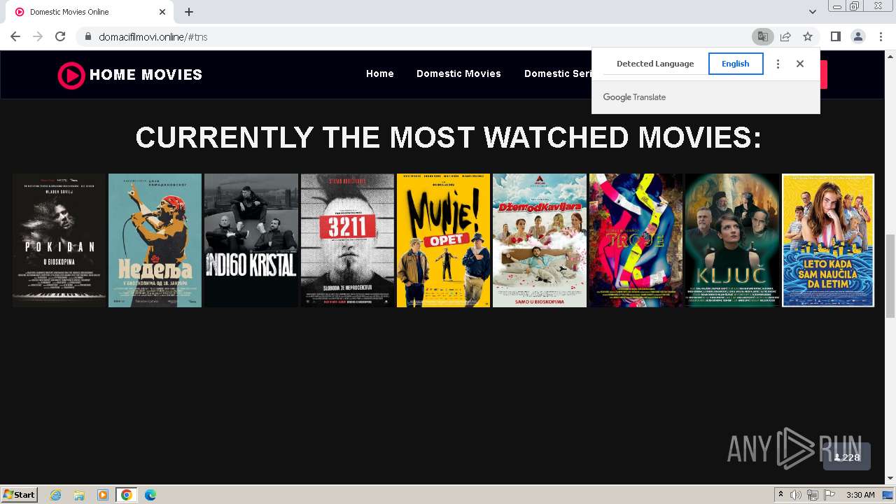Open the Munje! Opet movie poster
Viewport: 896px width, 504px height.
tap(443, 240)
